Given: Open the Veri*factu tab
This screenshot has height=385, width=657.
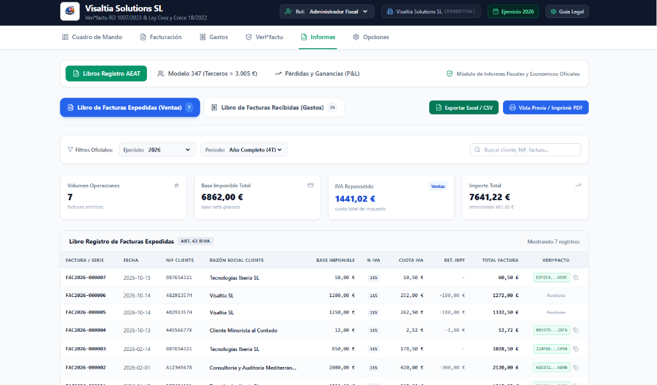Looking at the screenshot, I should pyautogui.click(x=264, y=37).
